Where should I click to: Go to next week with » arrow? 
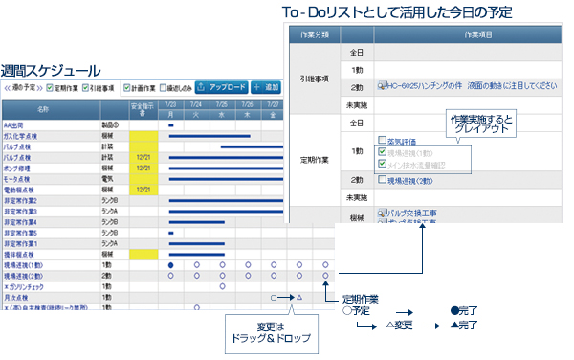point(40,88)
